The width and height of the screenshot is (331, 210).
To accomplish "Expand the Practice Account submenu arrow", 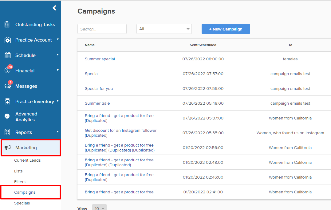I will coord(57,39).
